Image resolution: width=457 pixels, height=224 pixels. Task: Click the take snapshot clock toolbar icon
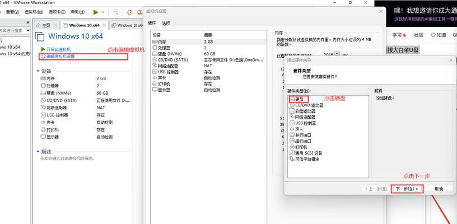click(130, 12)
